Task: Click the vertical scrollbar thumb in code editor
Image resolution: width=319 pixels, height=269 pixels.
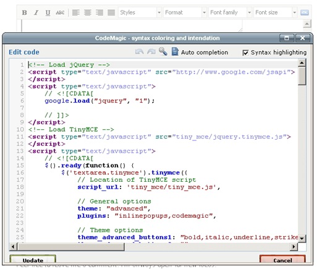Action: point(302,76)
